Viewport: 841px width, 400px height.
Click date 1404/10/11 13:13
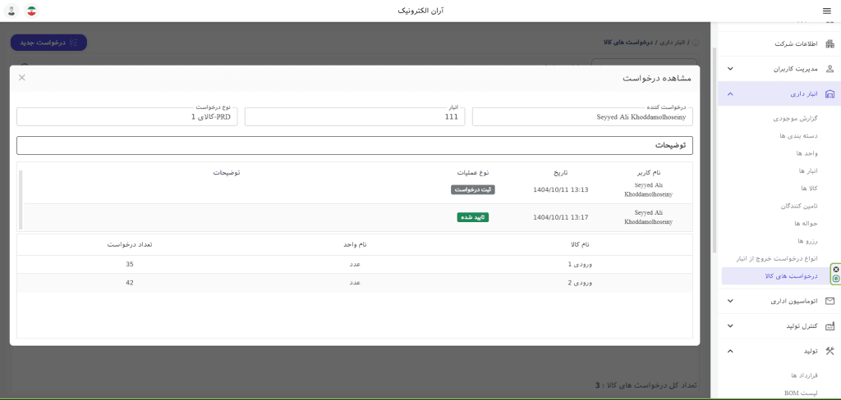561,189
